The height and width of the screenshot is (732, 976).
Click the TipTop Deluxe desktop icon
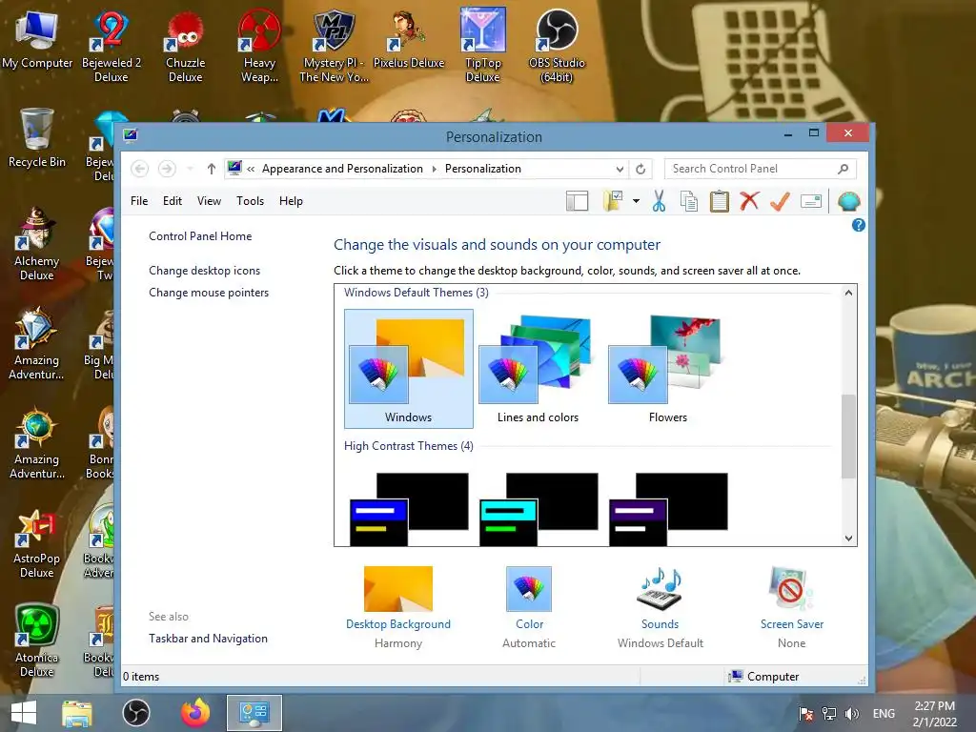(482, 48)
